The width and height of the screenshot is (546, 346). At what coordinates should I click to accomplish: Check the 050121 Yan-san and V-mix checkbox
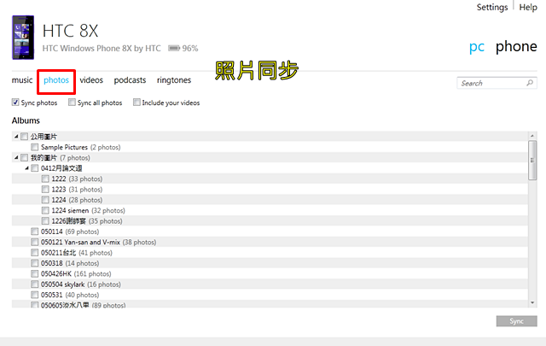coord(34,242)
